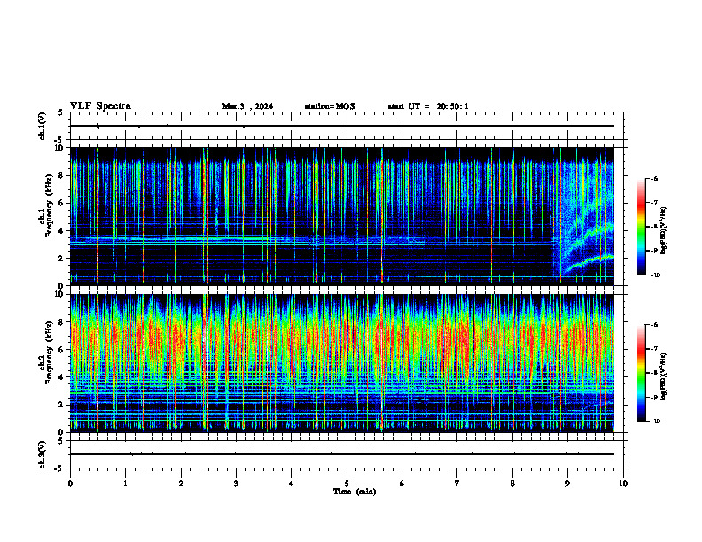Image resolution: width=702 pixels, height=542 pixels.
Task: Click the ch.1 spectrogram color scale bar
Action: tap(641, 227)
